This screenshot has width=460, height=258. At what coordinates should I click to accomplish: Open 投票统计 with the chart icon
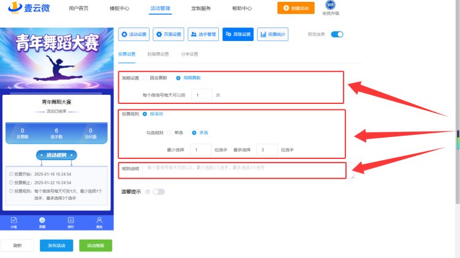[273, 34]
